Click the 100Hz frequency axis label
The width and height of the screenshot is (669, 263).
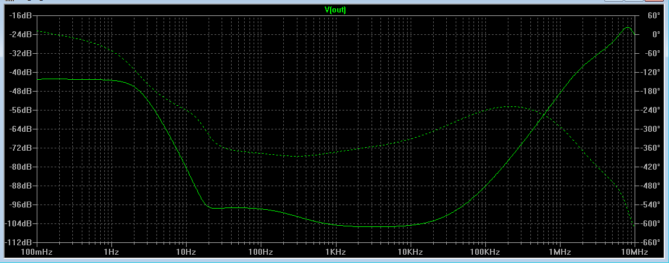(261, 252)
